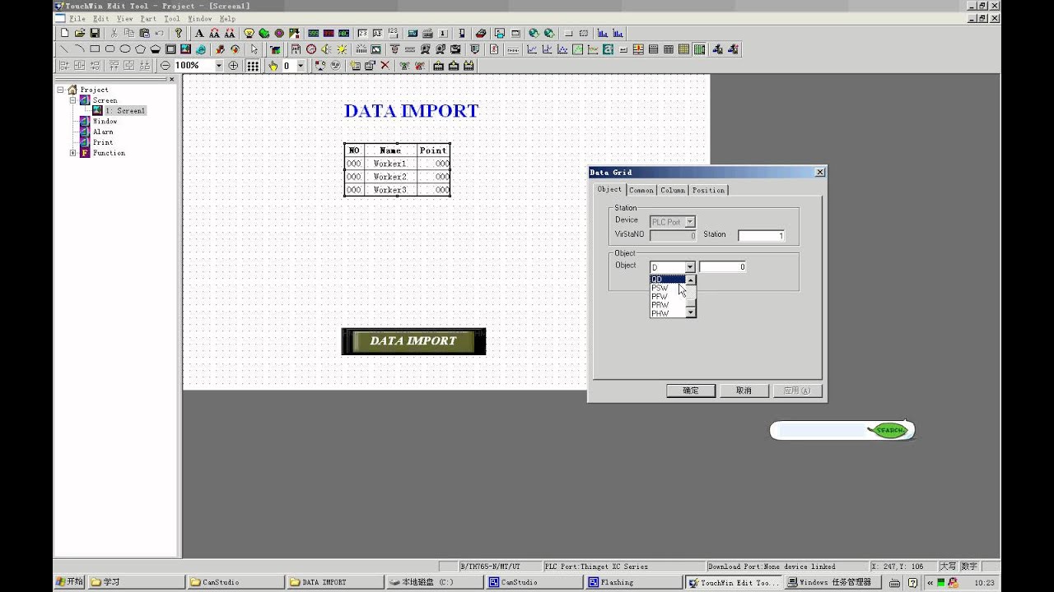Image resolution: width=1054 pixels, height=592 pixels.
Task: Open Windows 任务管理器 from taskbar
Action: coord(831,582)
